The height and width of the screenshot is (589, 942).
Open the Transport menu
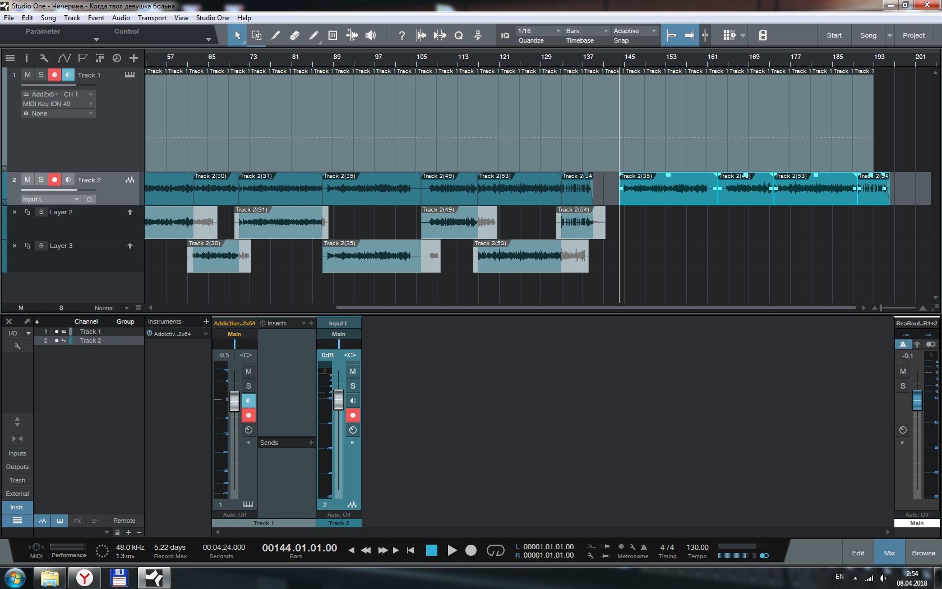152,18
